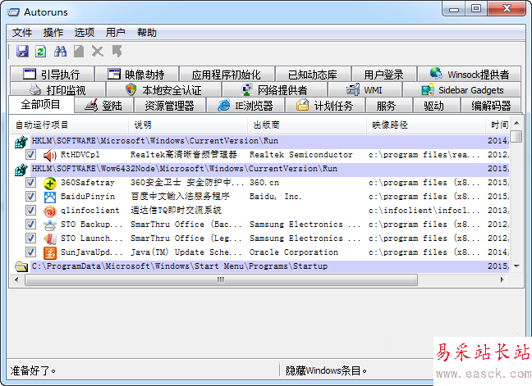Select the 全部项目 tab
The height and width of the screenshot is (386, 532).
(41, 104)
